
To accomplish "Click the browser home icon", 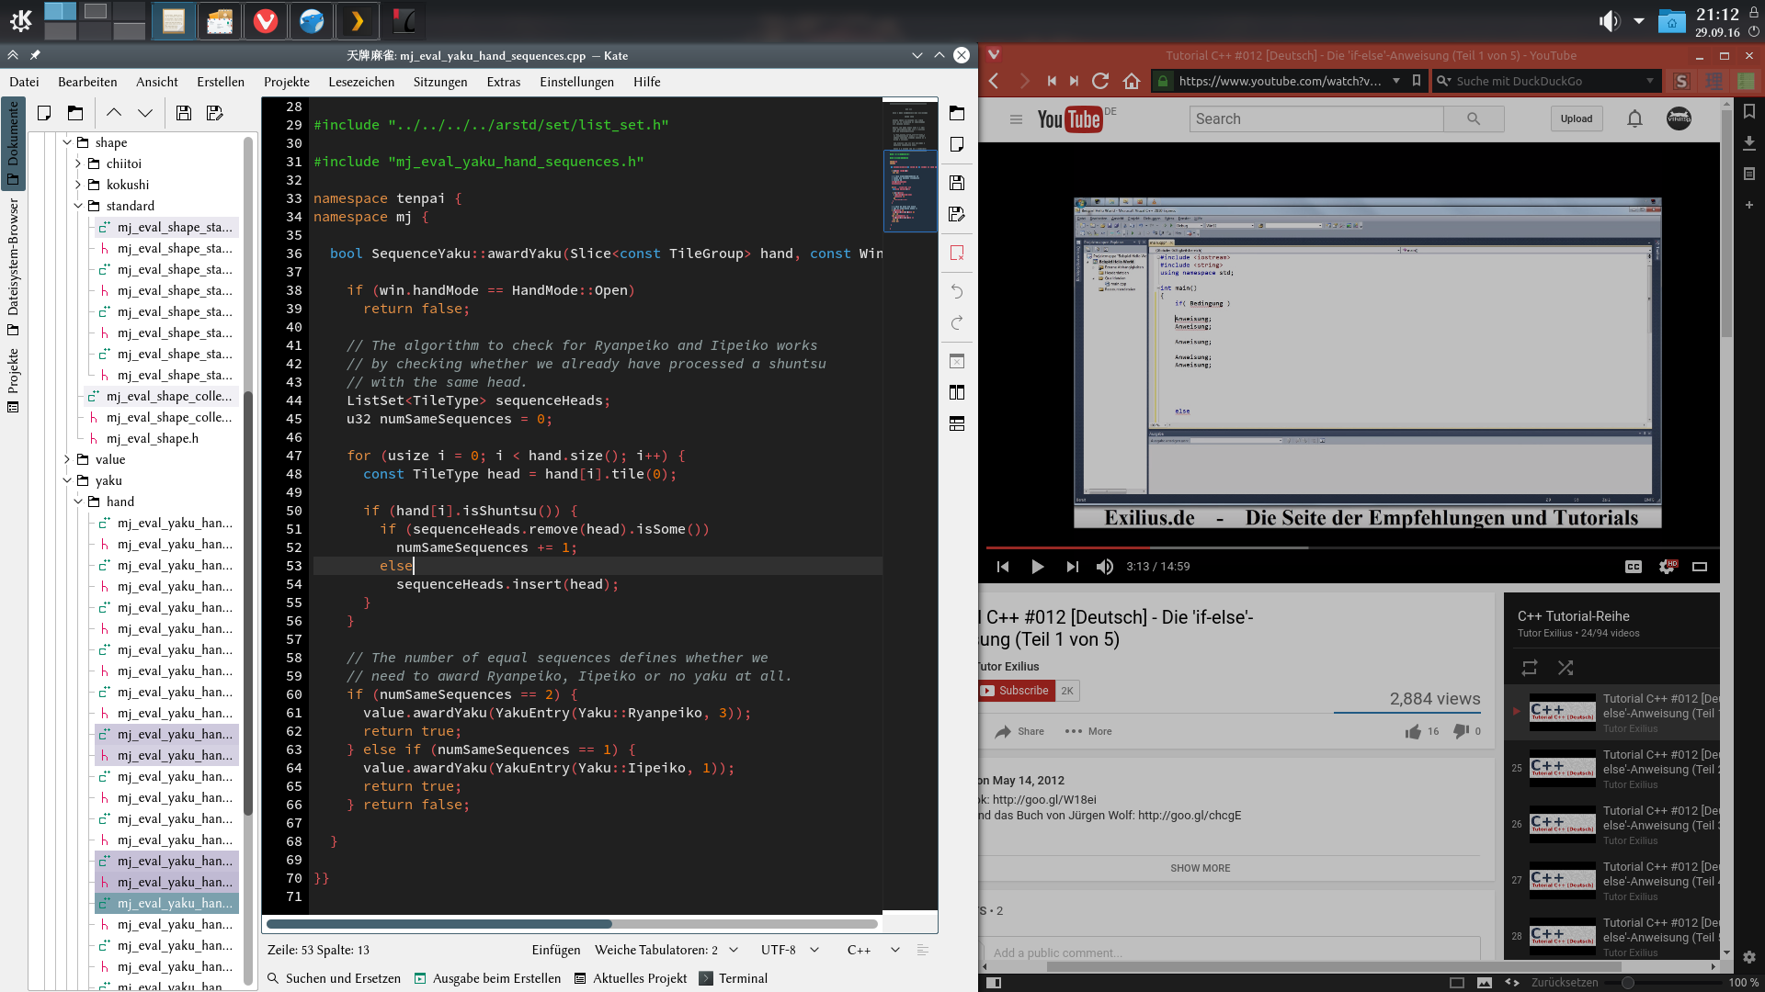I will [x=1132, y=81].
